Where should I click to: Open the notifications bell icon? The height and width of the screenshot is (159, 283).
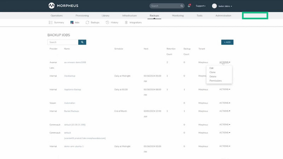[x=189, y=6]
